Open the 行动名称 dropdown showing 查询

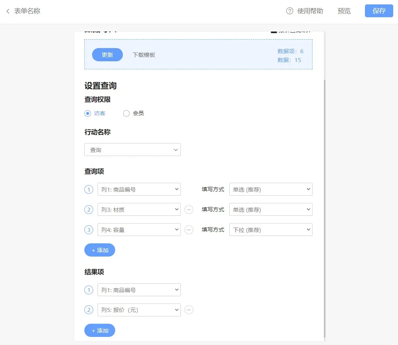[x=132, y=150]
